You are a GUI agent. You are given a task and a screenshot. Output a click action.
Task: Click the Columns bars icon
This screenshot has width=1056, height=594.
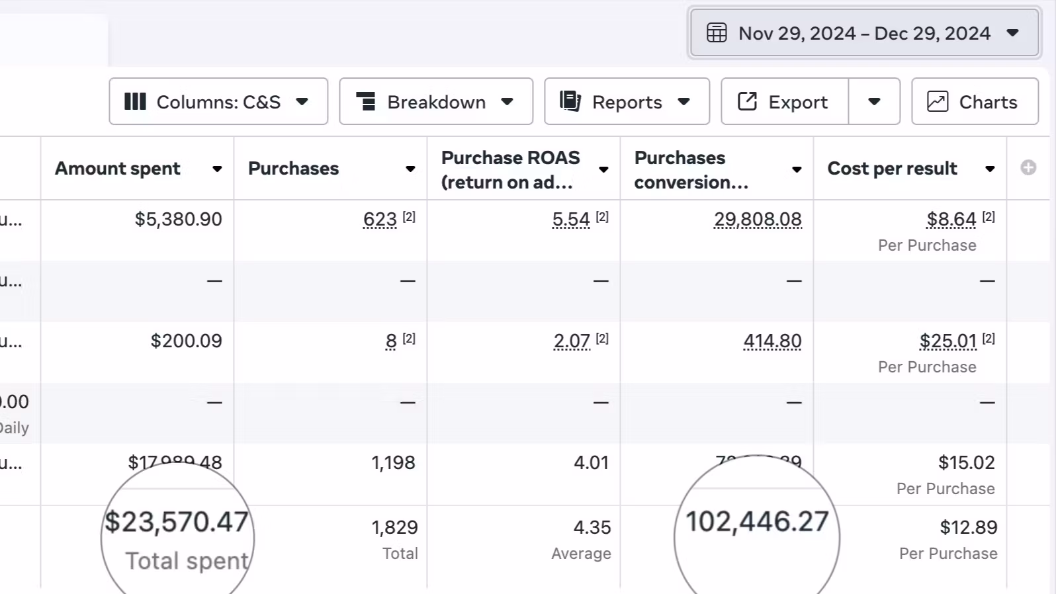[x=135, y=102]
